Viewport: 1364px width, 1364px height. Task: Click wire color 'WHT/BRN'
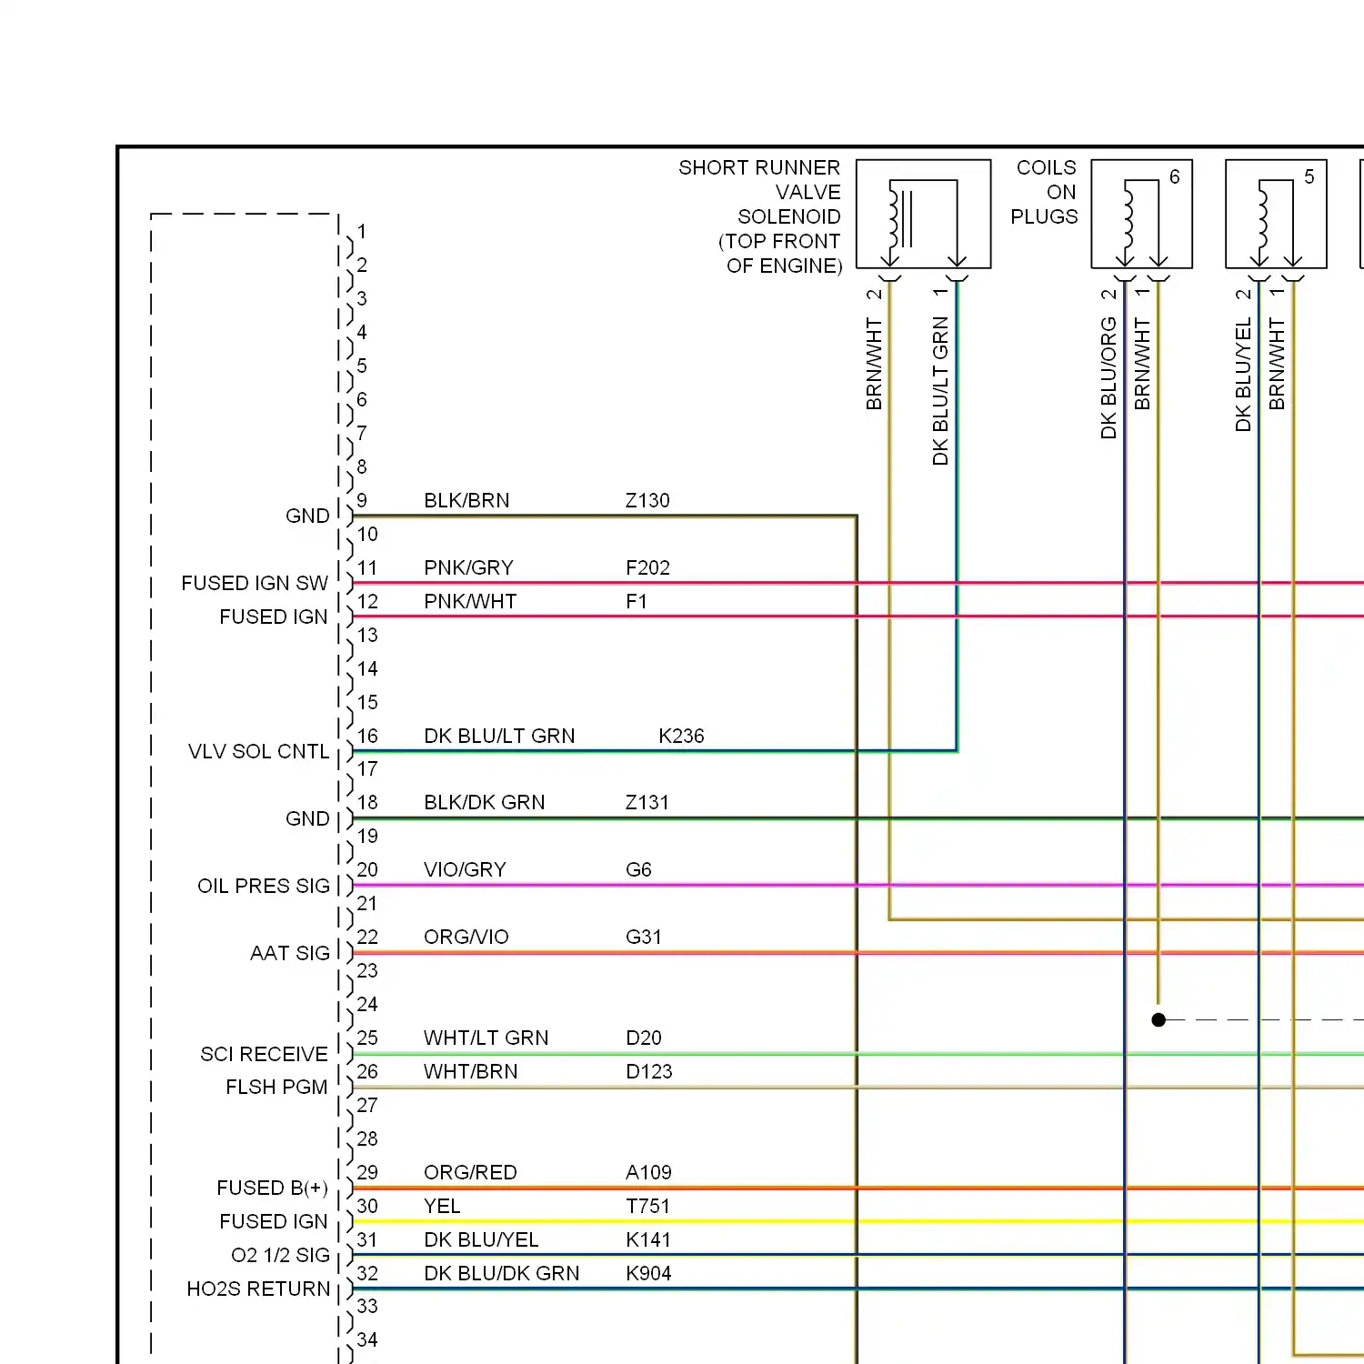tap(471, 1071)
